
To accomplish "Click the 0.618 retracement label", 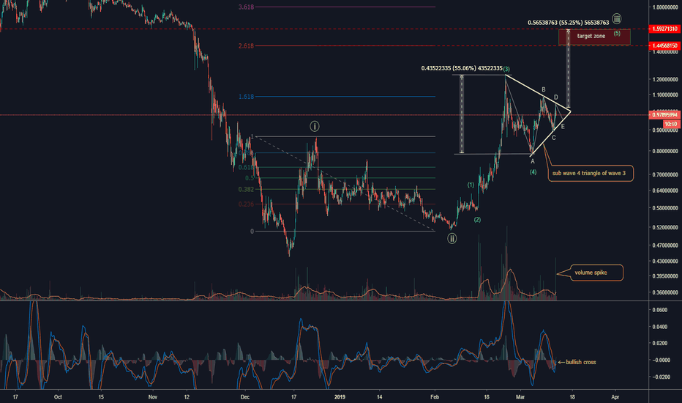I will (x=246, y=167).
